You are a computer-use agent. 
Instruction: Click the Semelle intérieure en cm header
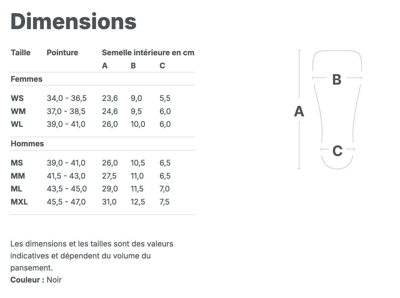click(x=148, y=53)
